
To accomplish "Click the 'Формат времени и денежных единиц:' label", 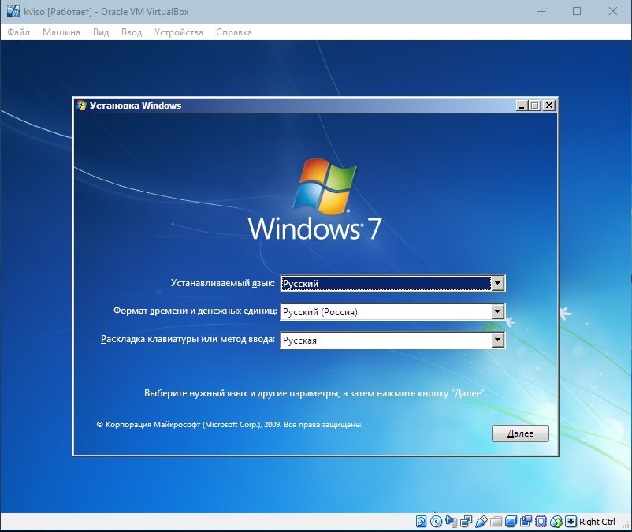I will coord(195,311).
